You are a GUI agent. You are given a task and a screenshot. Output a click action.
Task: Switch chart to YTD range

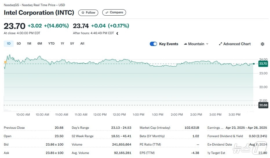pyautogui.click(x=51, y=44)
